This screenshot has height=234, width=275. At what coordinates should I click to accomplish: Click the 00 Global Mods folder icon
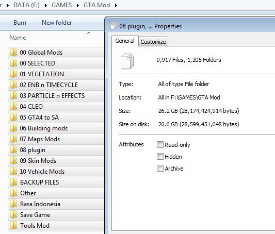(x=13, y=53)
